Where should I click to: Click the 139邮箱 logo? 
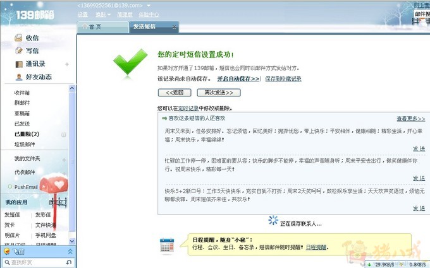click(35, 15)
